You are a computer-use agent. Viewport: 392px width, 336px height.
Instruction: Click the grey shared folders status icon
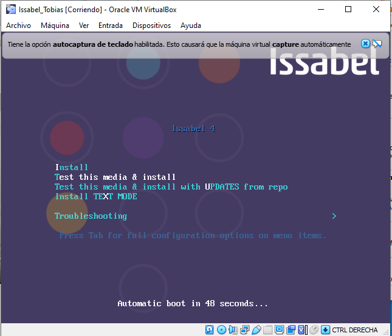click(268, 330)
